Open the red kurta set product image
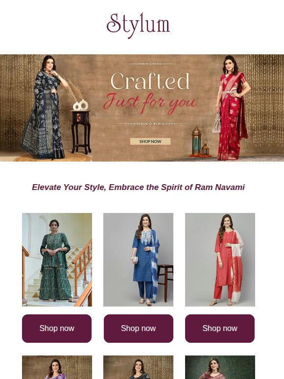Image resolution: width=284 pixels, height=379 pixels. [x=220, y=260]
